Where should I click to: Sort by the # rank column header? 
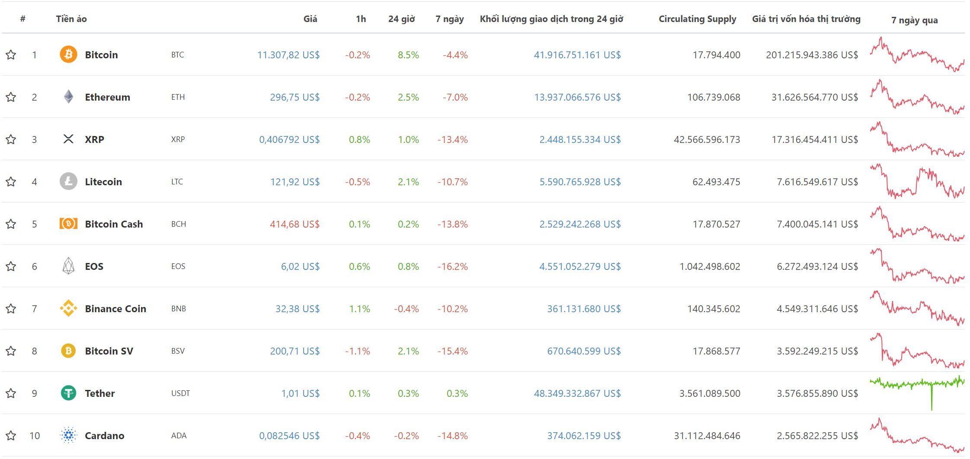pos(23,19)
